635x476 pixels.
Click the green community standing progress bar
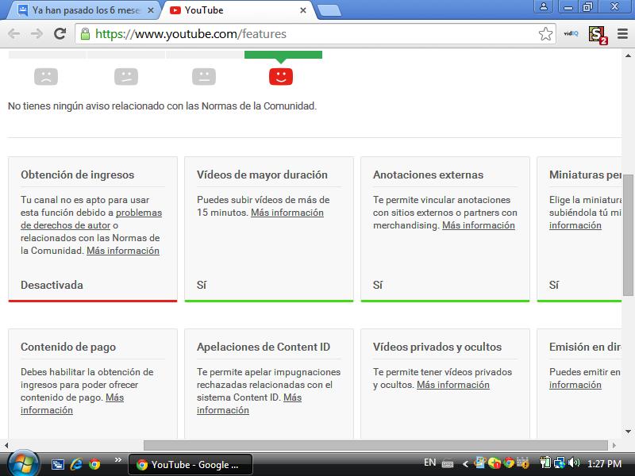[x=283, y=55]
